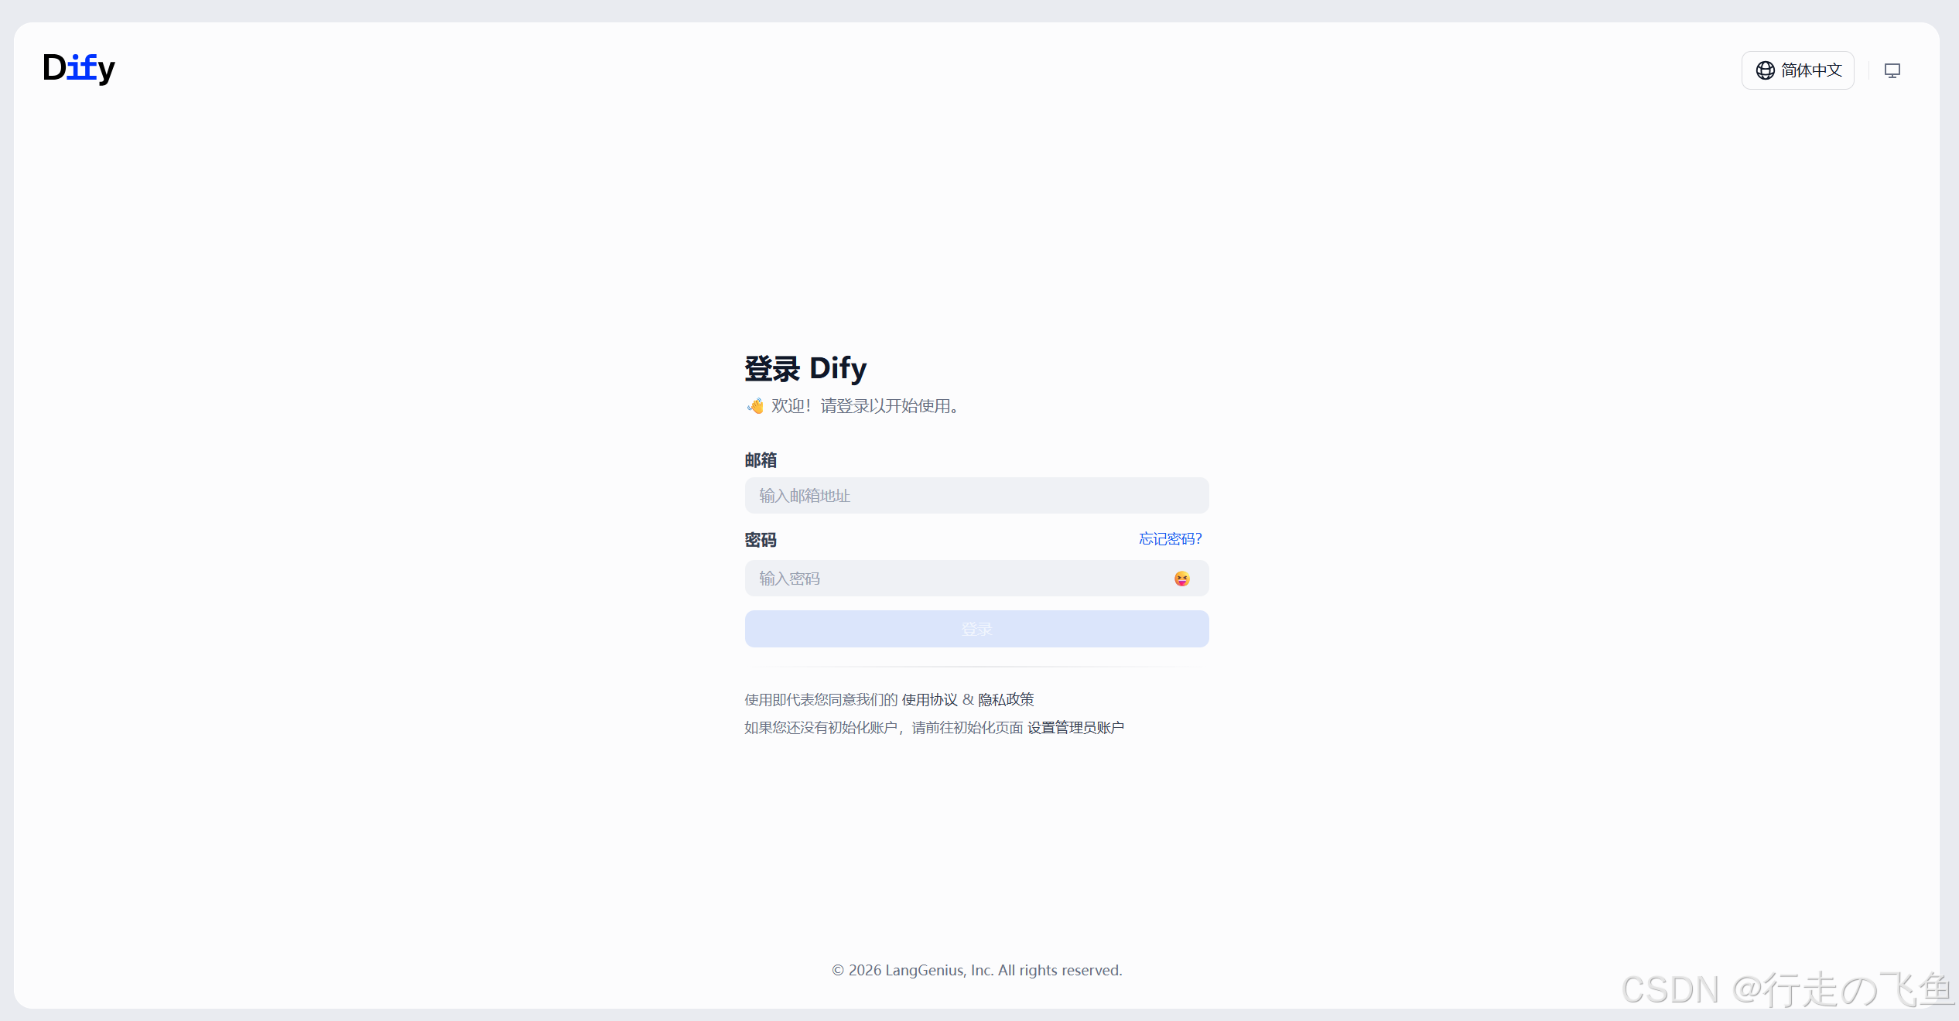The height and width of the screenshot is (1021, 1959).
Task: Focus the 输入密码 password field
Action: pyautogui.click(x=976, y=578)
